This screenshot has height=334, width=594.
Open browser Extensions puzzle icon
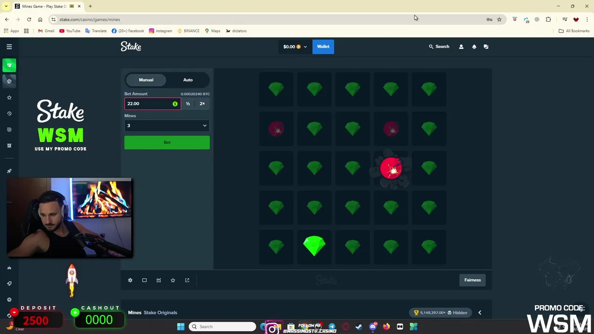(549, 19)
